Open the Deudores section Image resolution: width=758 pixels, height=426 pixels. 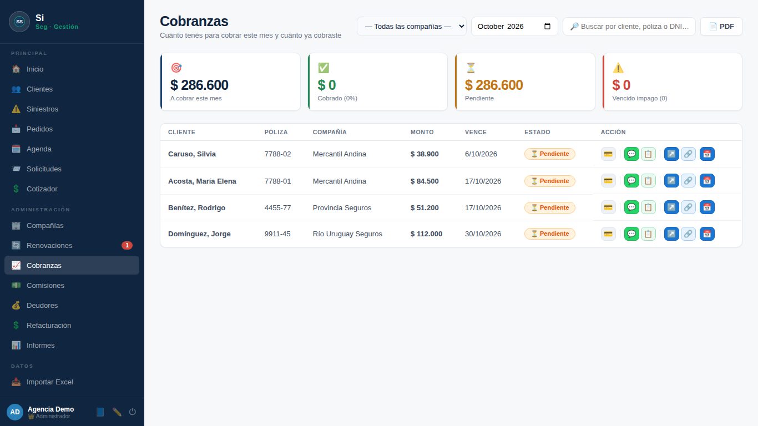point(72,306)
